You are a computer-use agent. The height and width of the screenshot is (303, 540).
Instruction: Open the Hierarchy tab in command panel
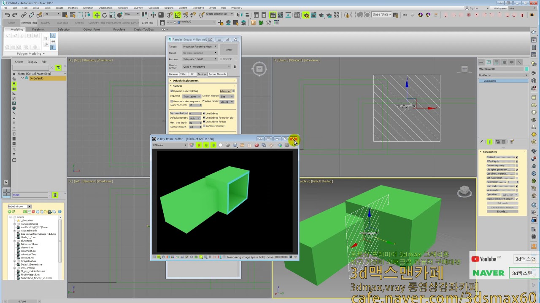pyautogui.click(x=497, y=62)
